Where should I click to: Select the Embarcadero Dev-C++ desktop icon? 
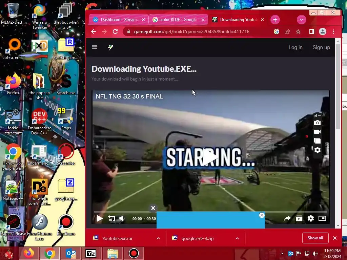pyautogui.click(x=40, y=122)
